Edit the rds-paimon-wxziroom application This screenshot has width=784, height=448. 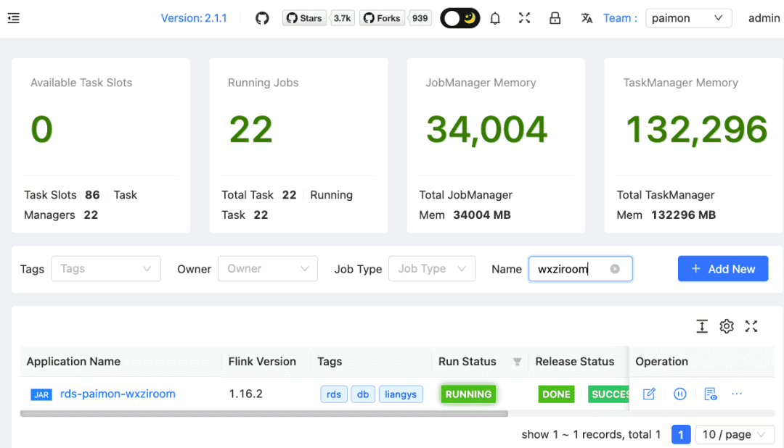(x=649, y=394)
